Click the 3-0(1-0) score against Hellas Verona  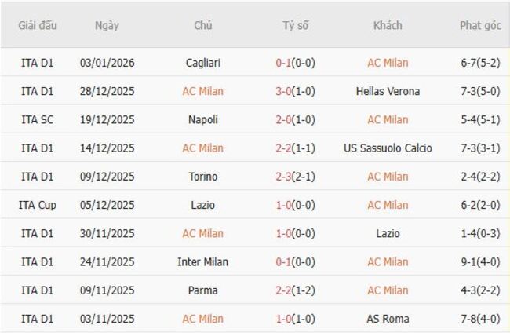click(295, 91)
